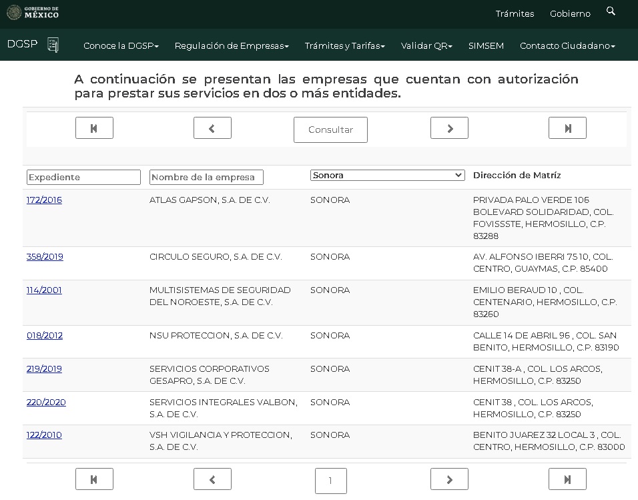Screen dimensions: 638x500
Task: Open expediente 358/2019 link
Action: (45, 256)
